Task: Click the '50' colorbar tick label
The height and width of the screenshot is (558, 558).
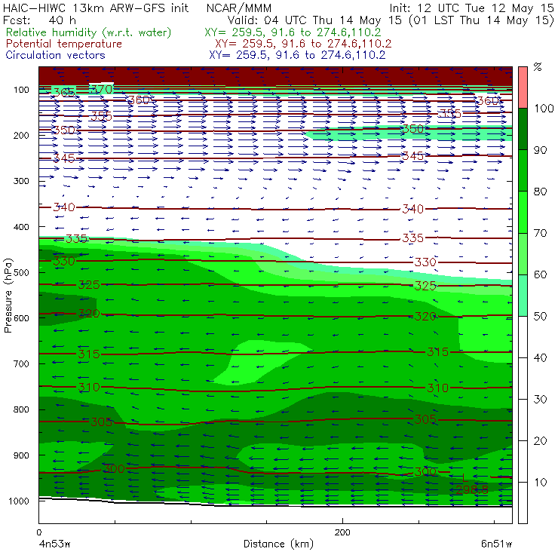Action: click(540, 316)
